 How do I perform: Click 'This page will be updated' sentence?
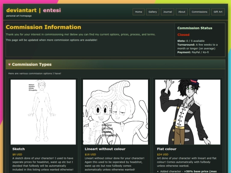[51, 40]
